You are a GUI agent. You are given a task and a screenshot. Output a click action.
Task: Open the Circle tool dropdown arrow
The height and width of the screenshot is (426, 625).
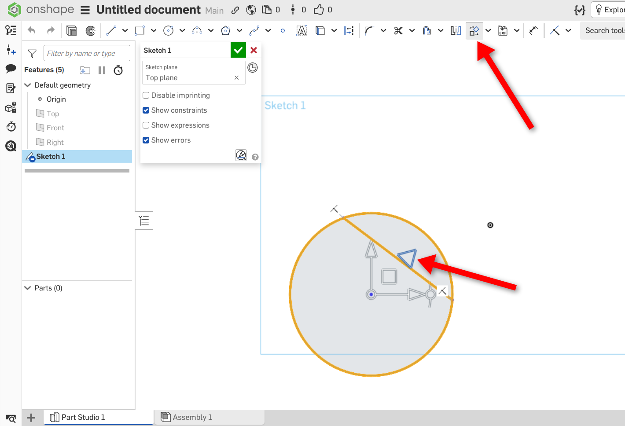tap(182, 30)
